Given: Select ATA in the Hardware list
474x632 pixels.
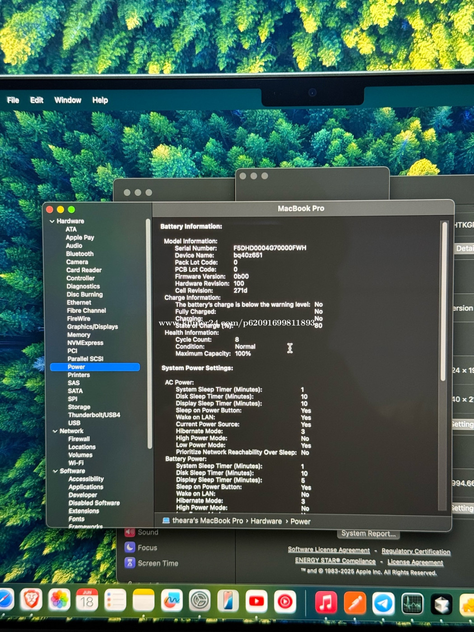Looking at the screenshot, I should [x=71, y=229].
